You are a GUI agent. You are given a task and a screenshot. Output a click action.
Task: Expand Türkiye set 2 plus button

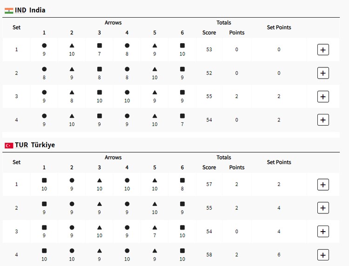pyautogui.click(x=323, y=208)
